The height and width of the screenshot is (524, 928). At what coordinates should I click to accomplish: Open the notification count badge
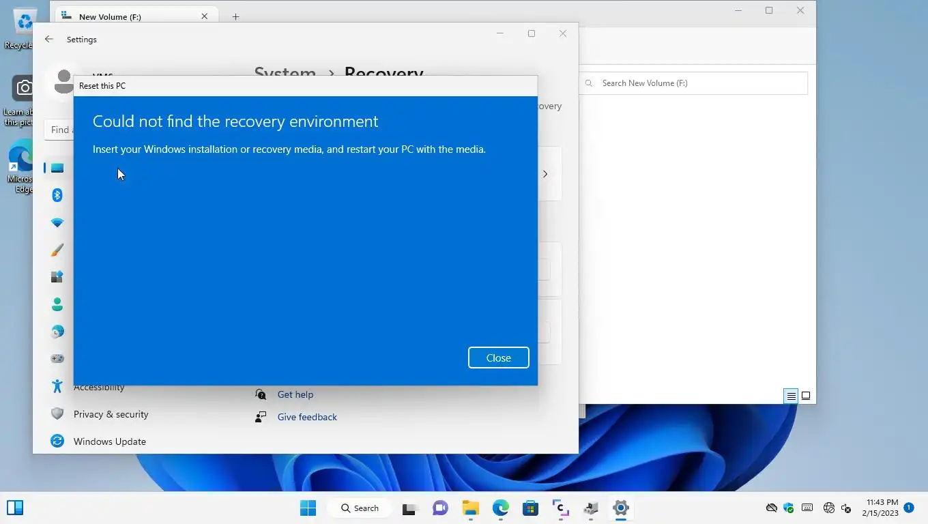[909, 508]
